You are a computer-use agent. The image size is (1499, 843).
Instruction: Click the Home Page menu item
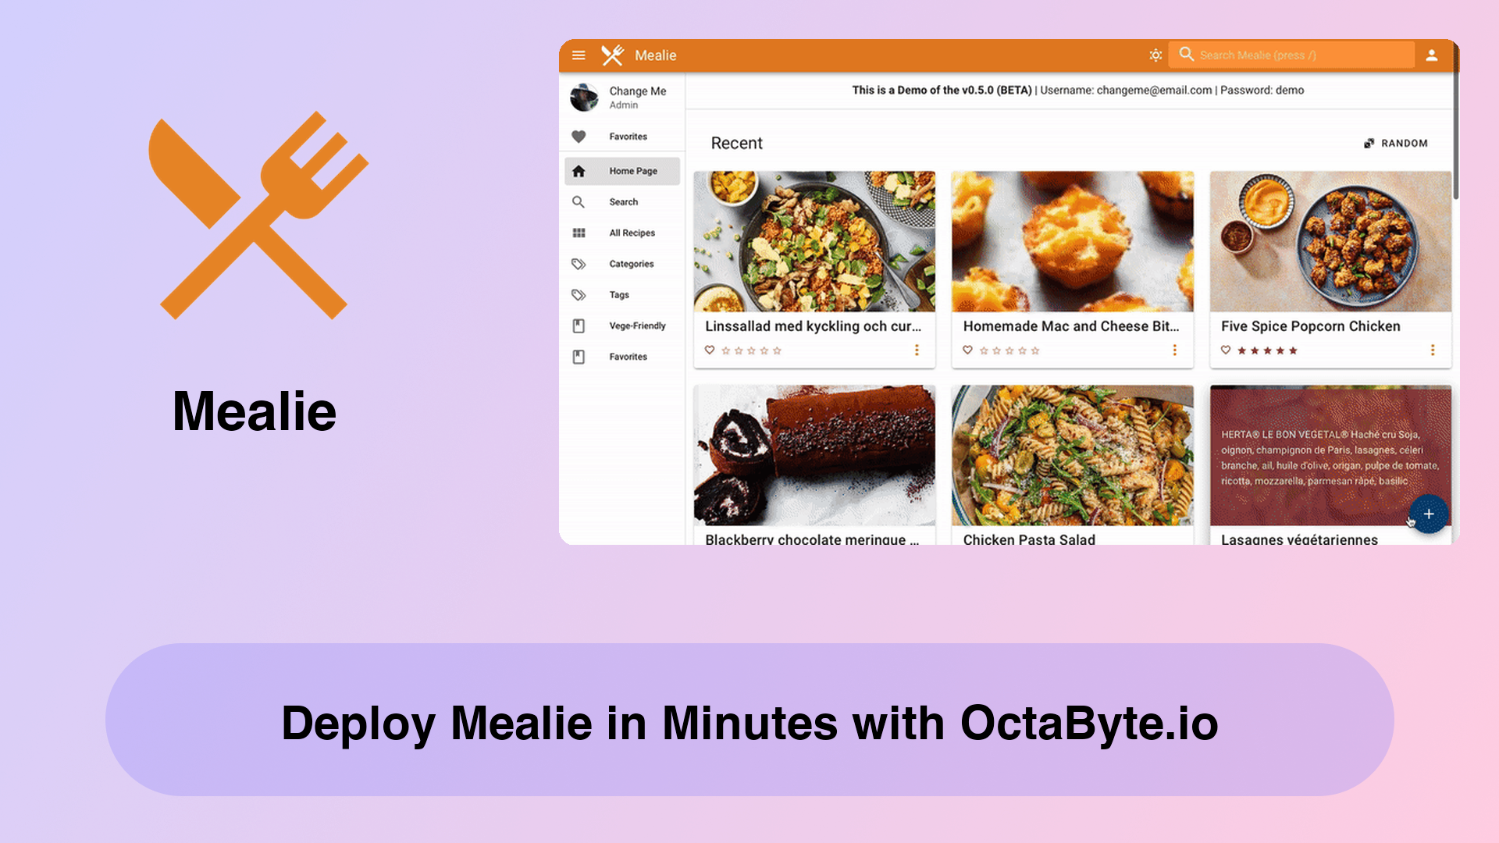click(619, 170)
